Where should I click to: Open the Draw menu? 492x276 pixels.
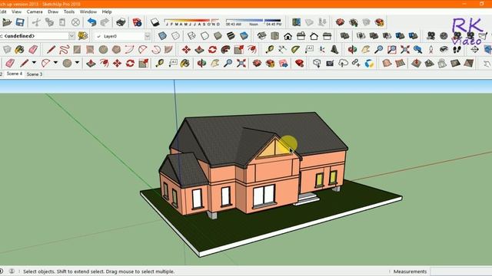[x=53, y=11]
